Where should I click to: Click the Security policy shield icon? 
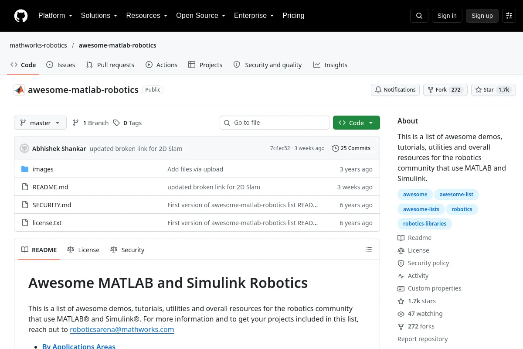(x=401, y=263)
